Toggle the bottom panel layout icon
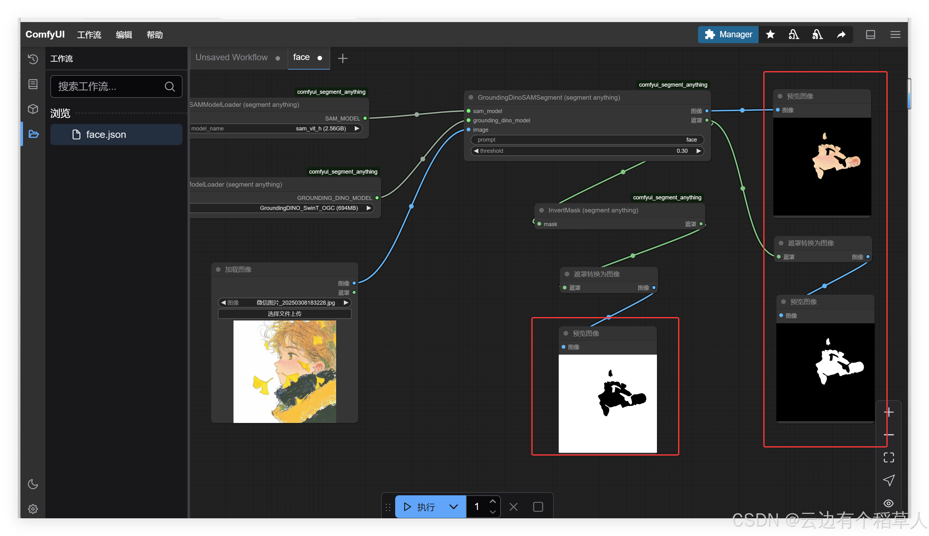 pos(871,34)
